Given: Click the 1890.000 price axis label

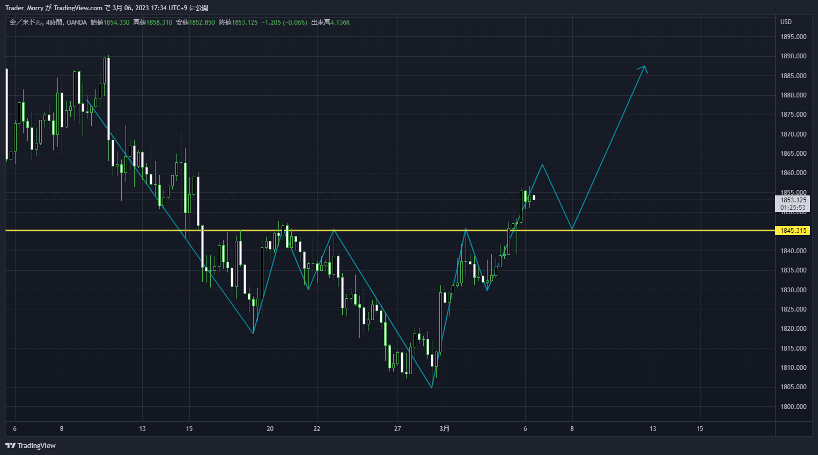Looking at the screenshot, I should coord(793,56).
